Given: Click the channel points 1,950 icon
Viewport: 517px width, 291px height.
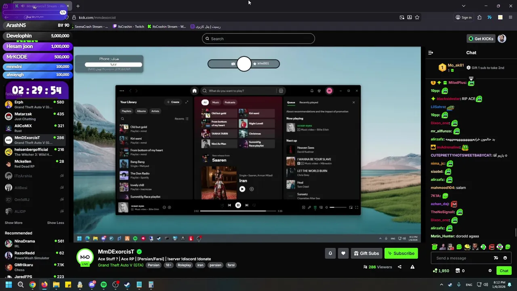Looking at the screenshot, I should [435, 271].
